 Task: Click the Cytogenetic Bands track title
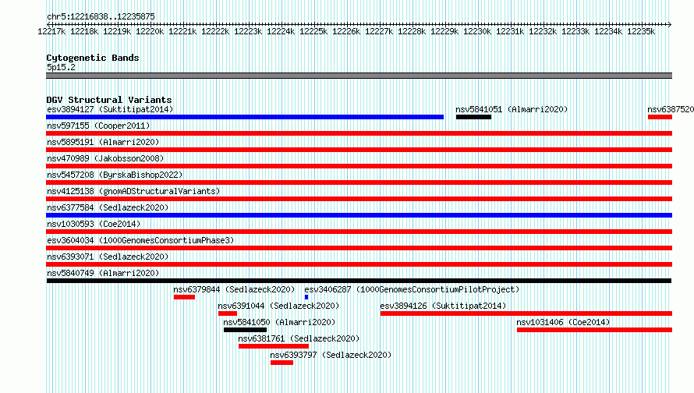(x=93, y=58)
